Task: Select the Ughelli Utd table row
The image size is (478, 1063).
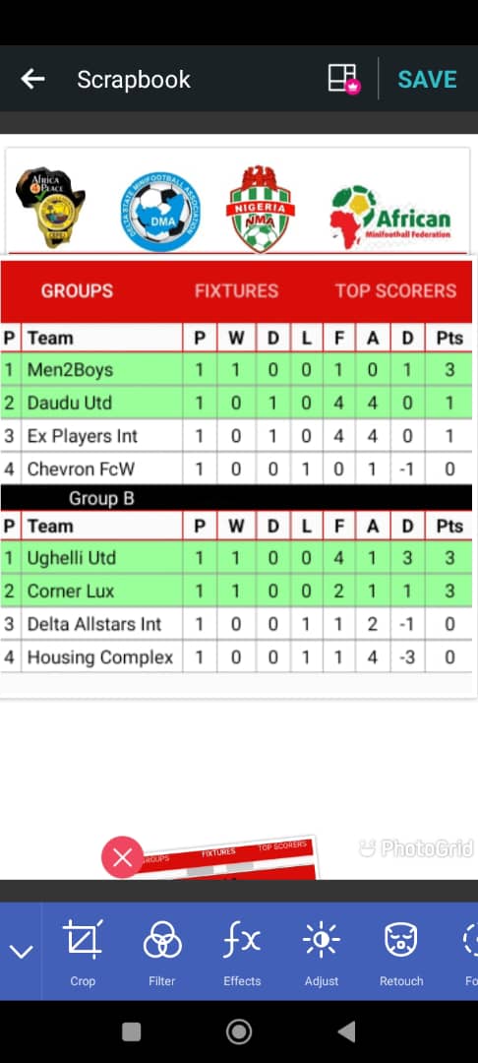Action: 236,558
